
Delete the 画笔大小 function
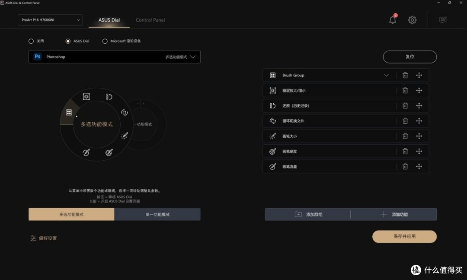click(405, 136)
